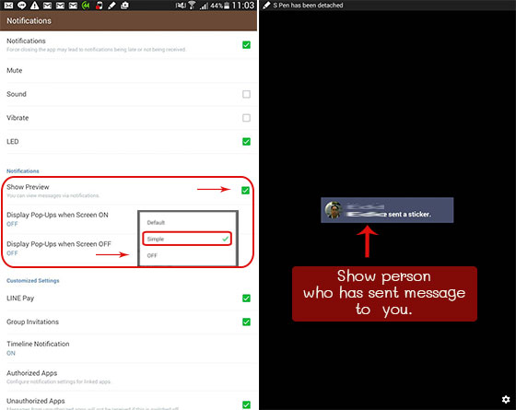Tap the red phone status icon
Viewport: 516px width, 410px height.
(x=100, y=6)
